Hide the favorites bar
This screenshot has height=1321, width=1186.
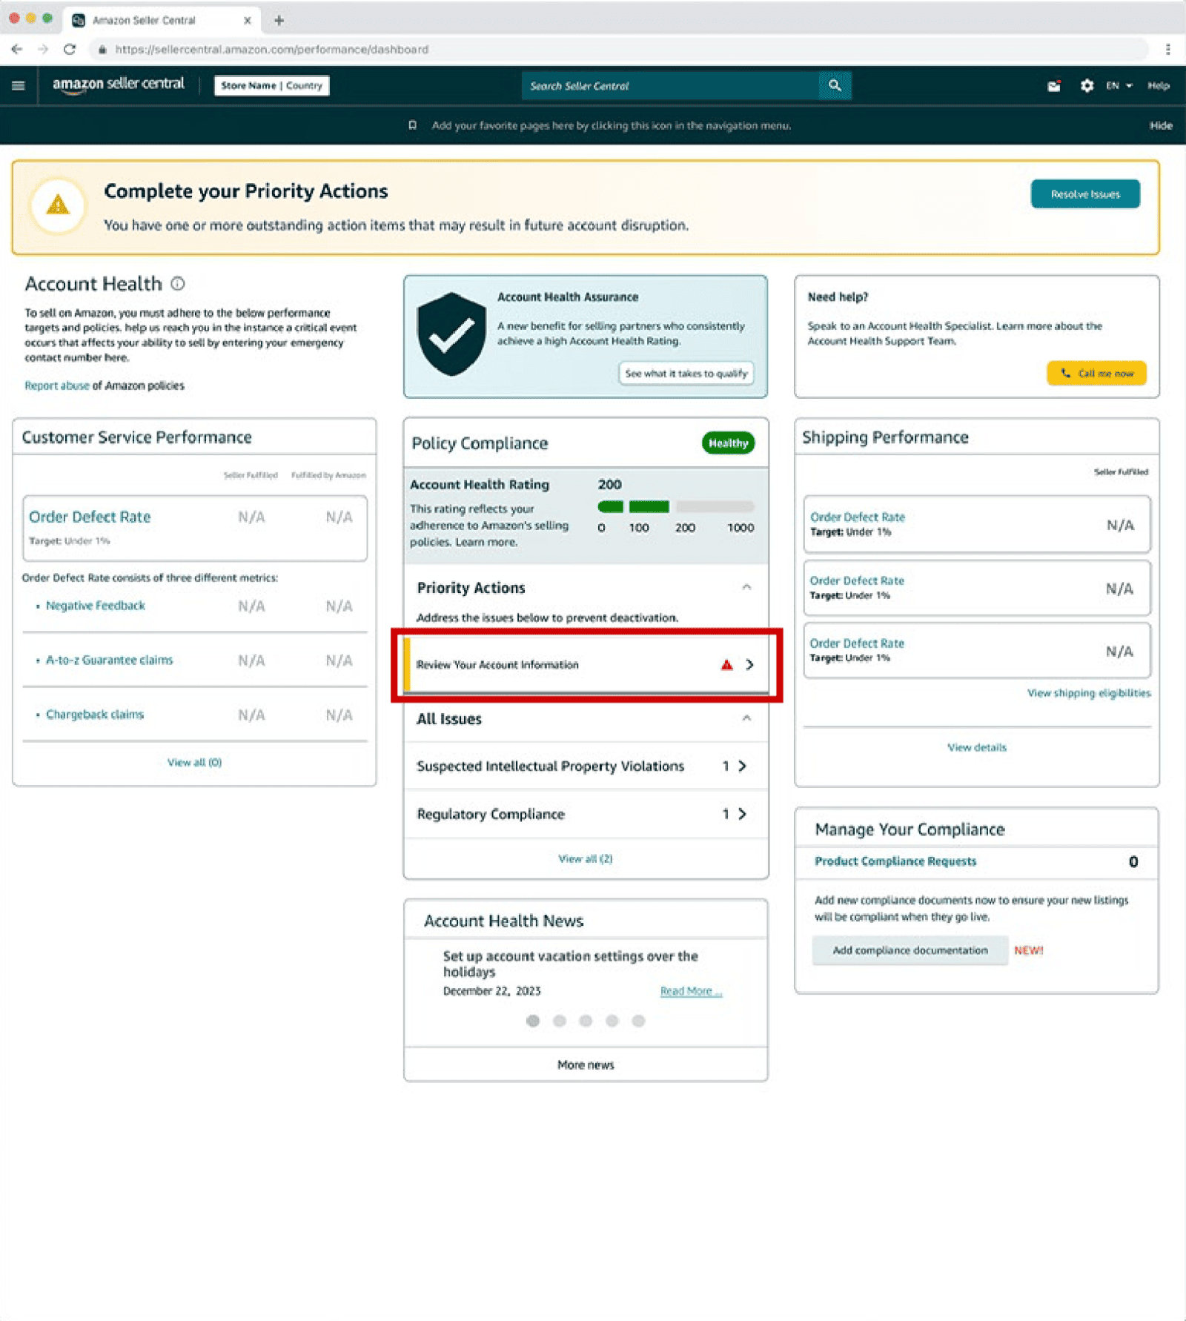(1161, 125)
